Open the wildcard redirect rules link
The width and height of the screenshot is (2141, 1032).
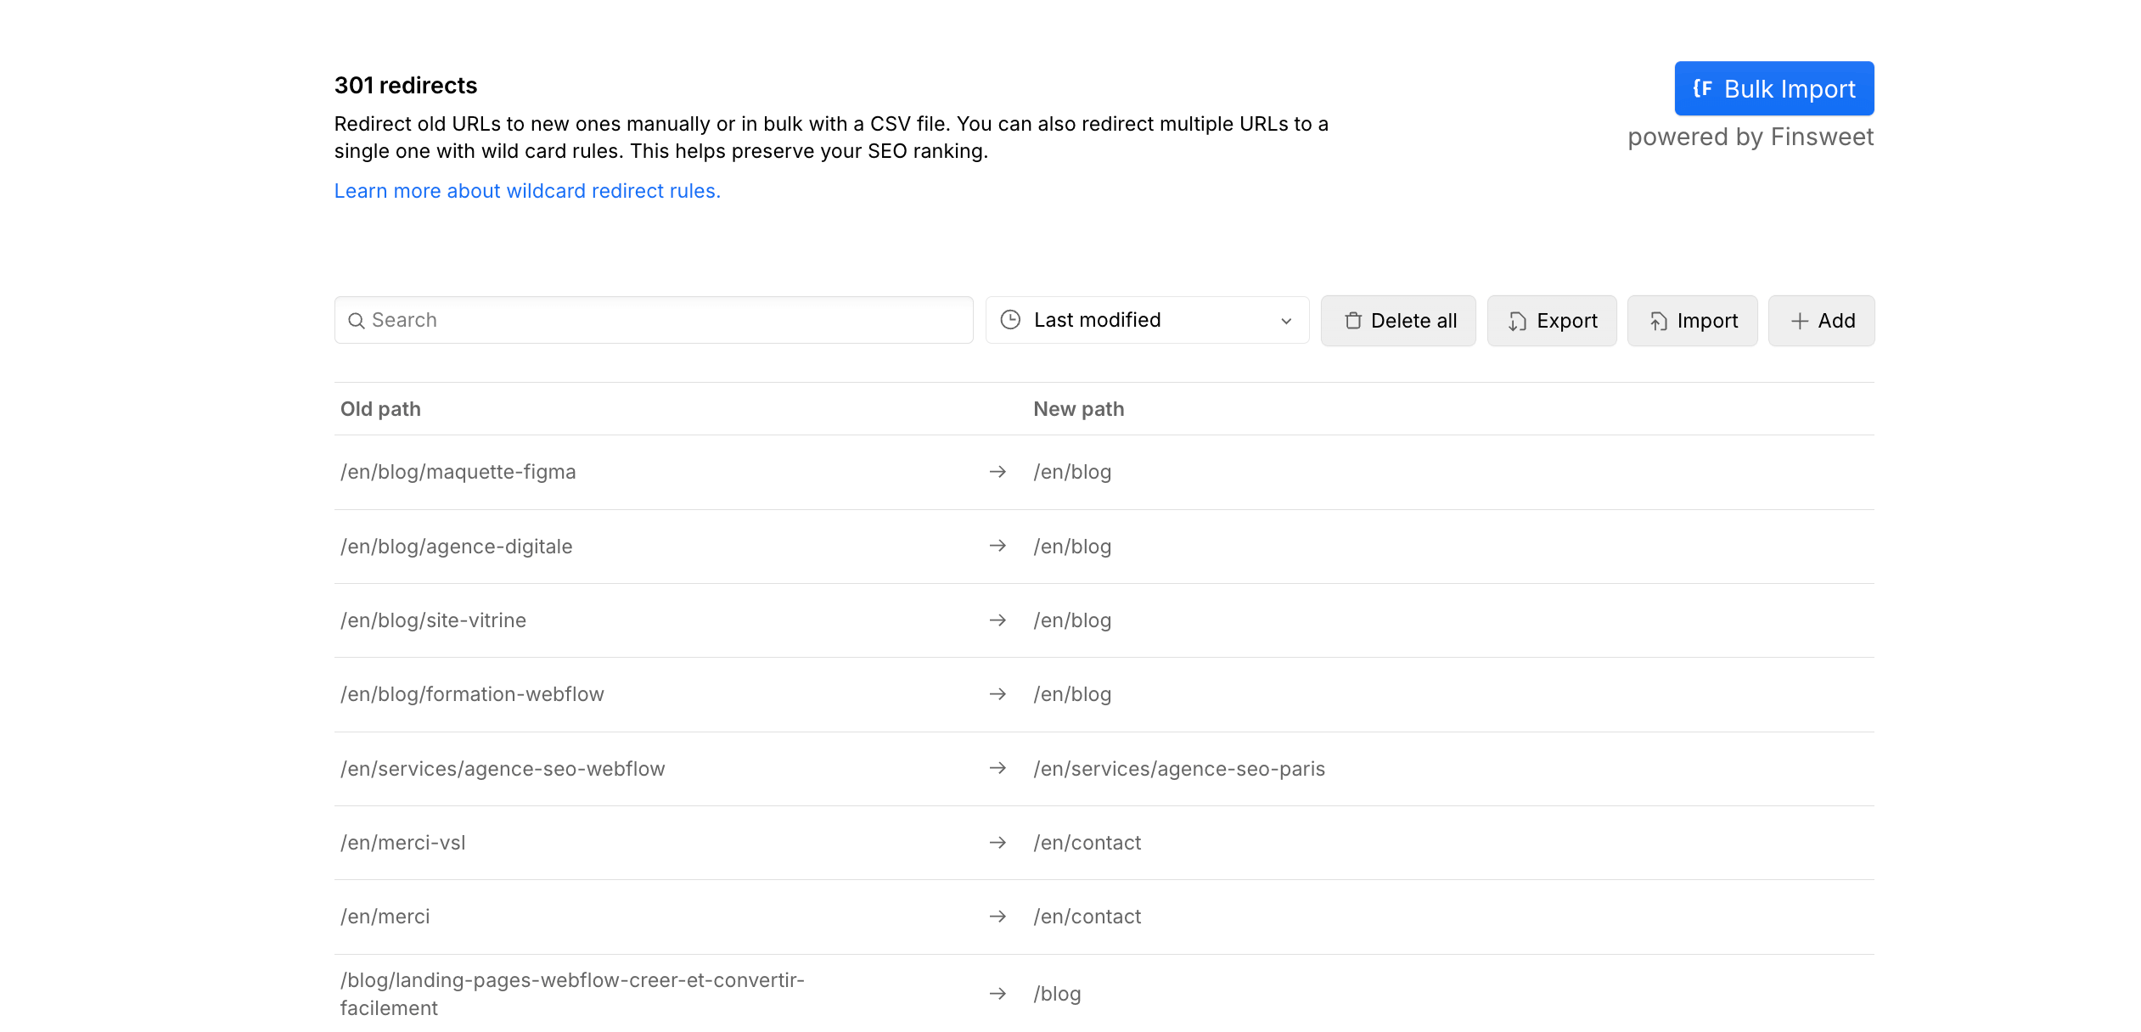coord(527,191)
